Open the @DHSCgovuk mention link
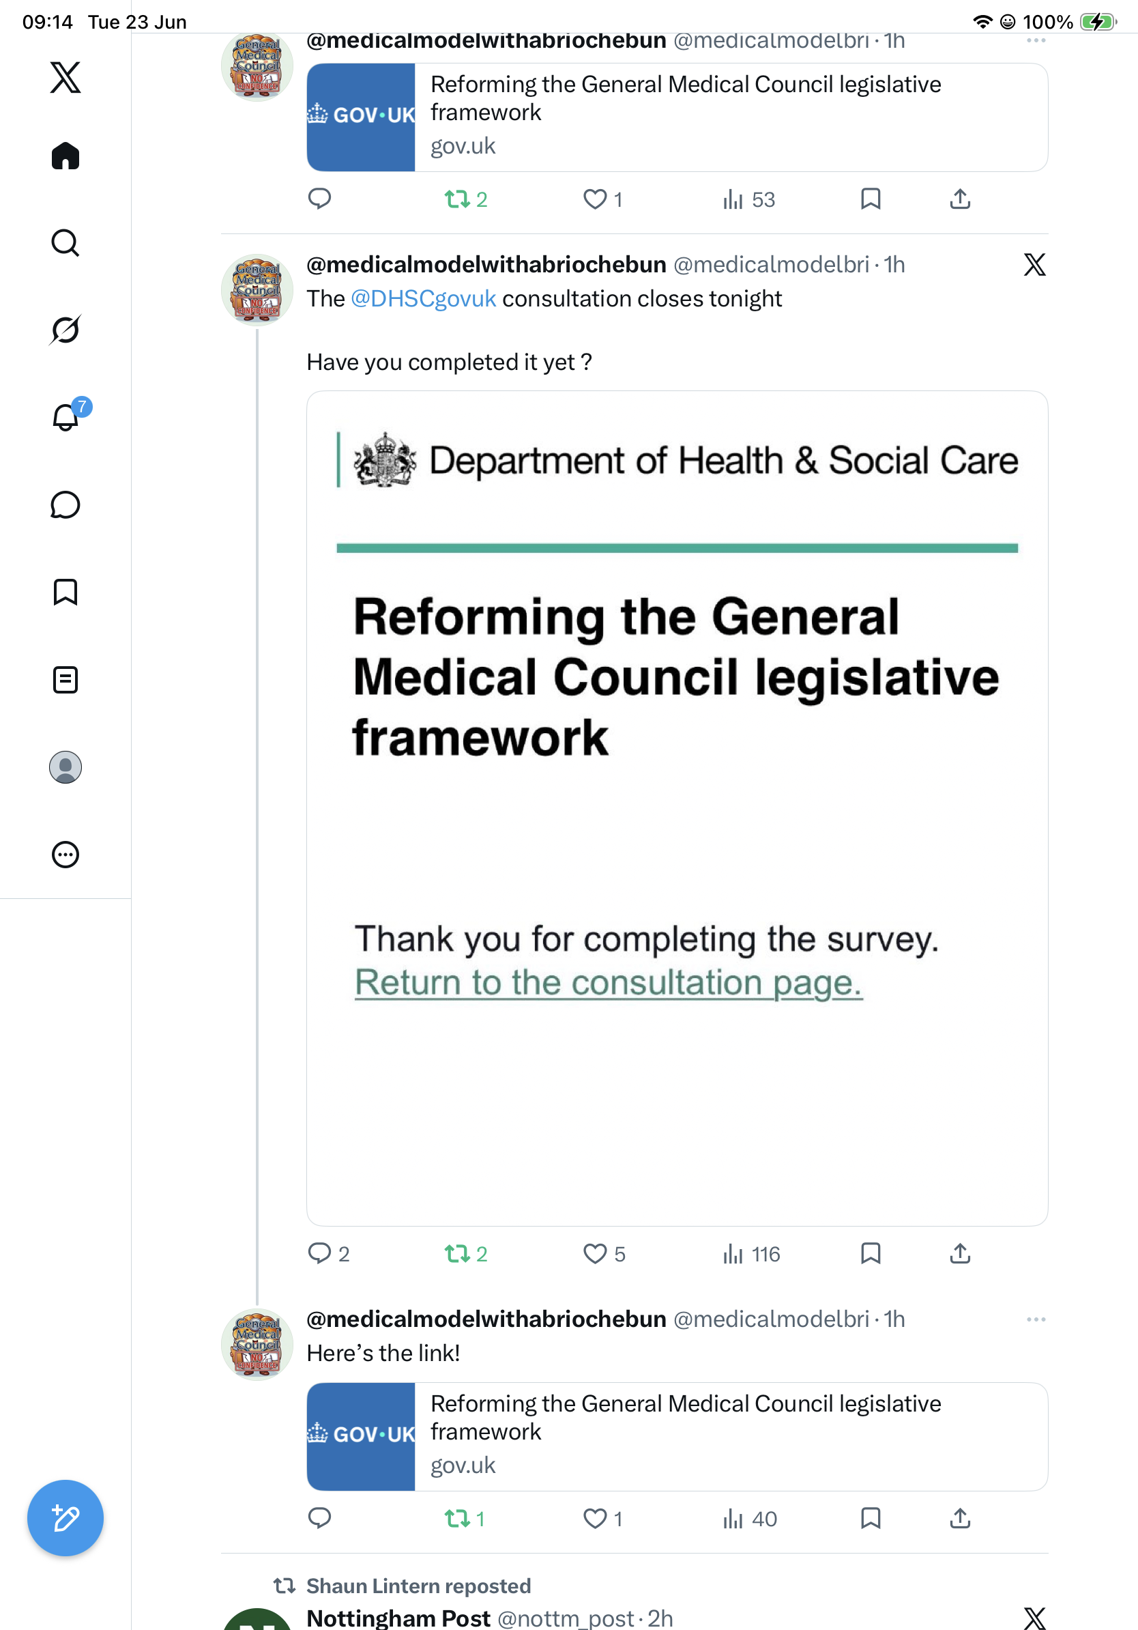This screenshot has height=1630, width=1138. pyautogui.click(x=424, y=299)
